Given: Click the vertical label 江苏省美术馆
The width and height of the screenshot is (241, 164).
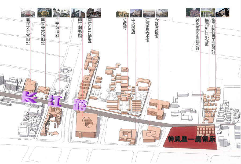Looking at the screenshot, I should [147, 30].
